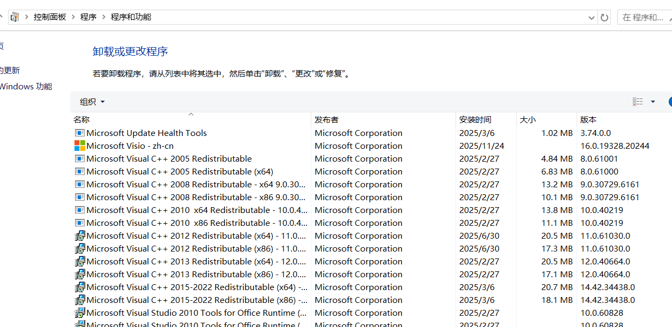This screenshot has width=672, height=327.
Task: Expand the address bar history dropdown
Action: coord(592,17)
